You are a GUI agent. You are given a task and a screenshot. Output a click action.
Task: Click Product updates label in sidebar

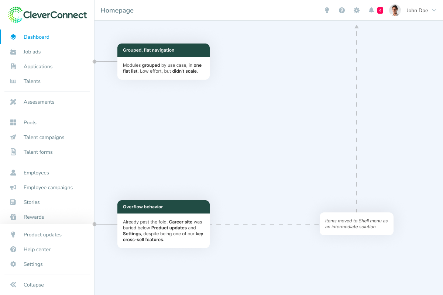42,235
